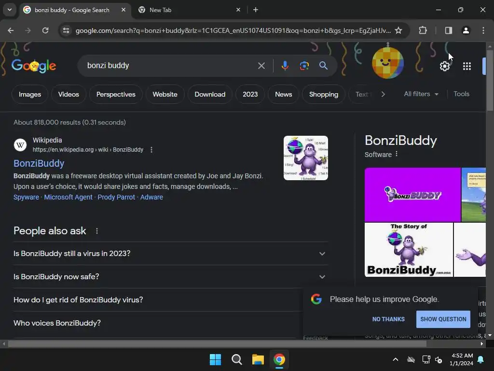Click the disco ball doodle character

point(388,62)
